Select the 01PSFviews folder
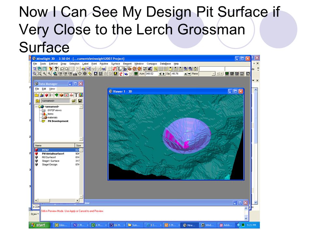Viewport: 313px width, 235px height. pyautogui.click(x=54, y=110)
